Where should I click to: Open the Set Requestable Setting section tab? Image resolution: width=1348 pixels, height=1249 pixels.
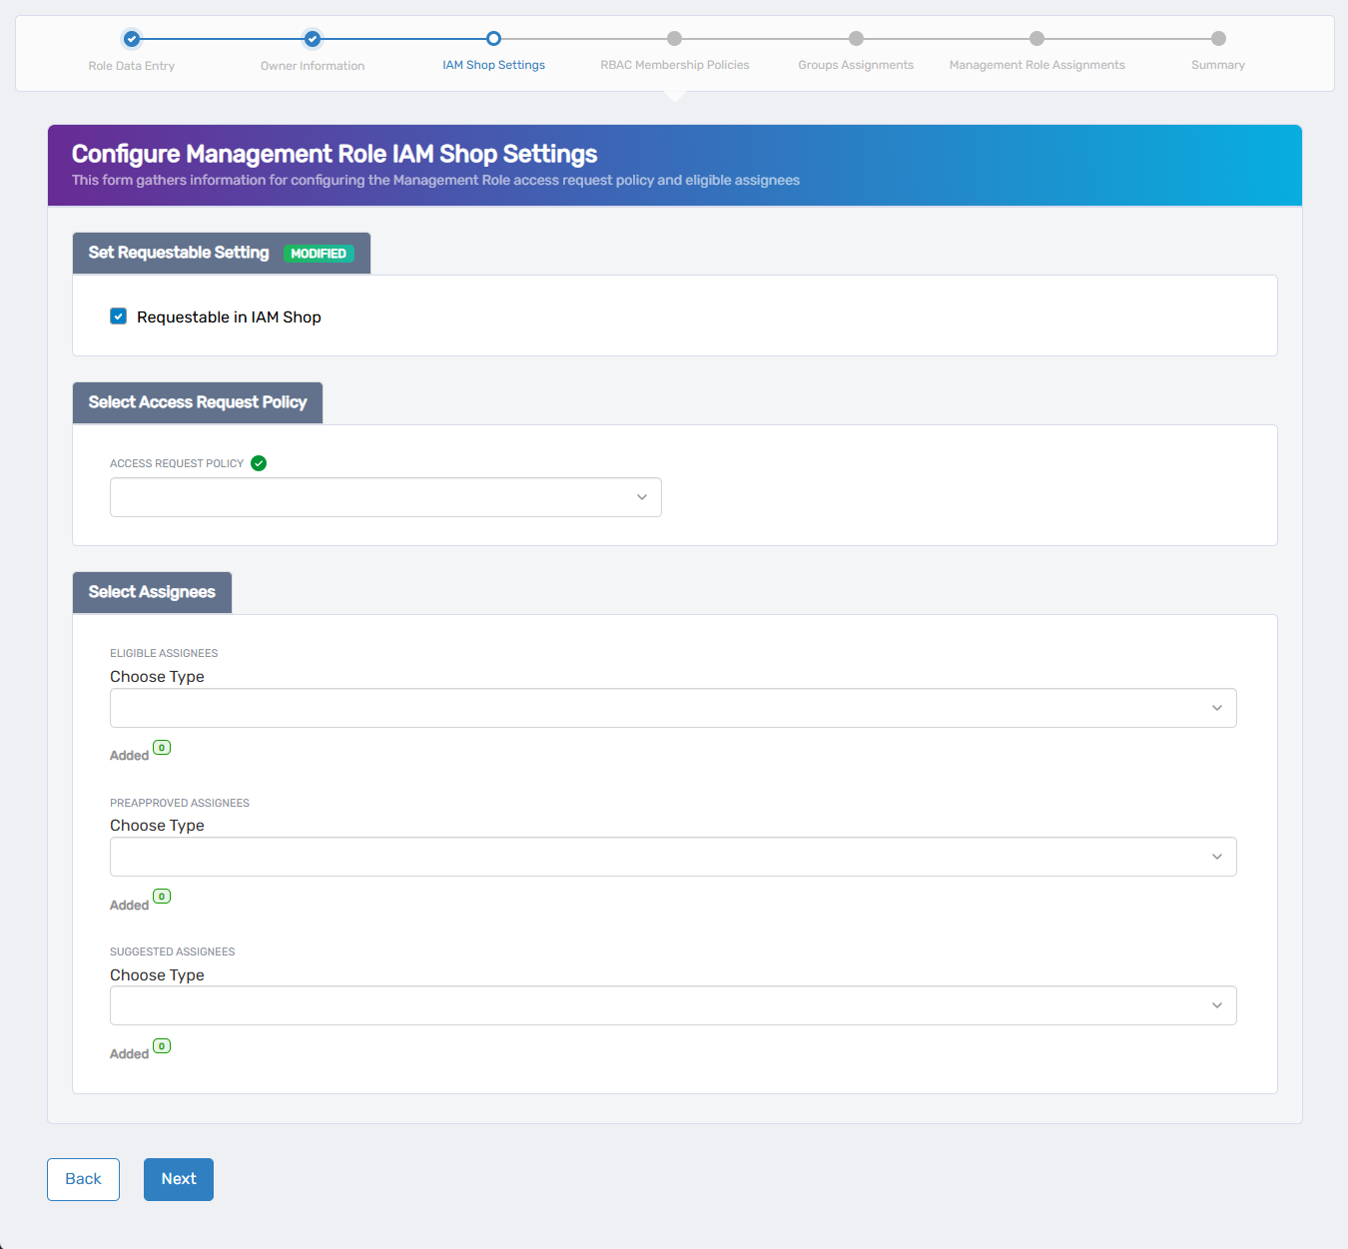click(x=180, y=253)
